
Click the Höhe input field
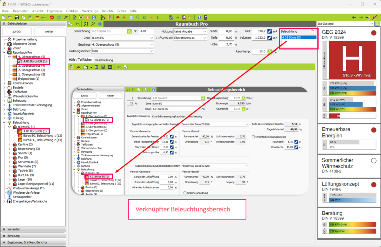click(226, 44)
